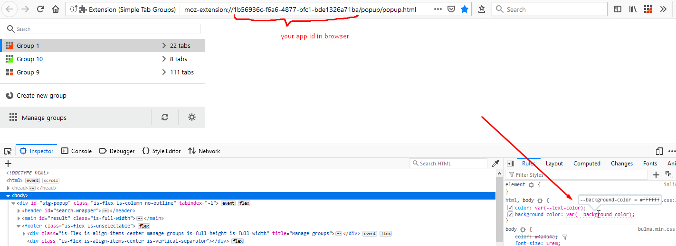Image resolution: width=676 pixels, height=246 pixels.
Task: Expand the main result element
Action: tap(19, 219)
